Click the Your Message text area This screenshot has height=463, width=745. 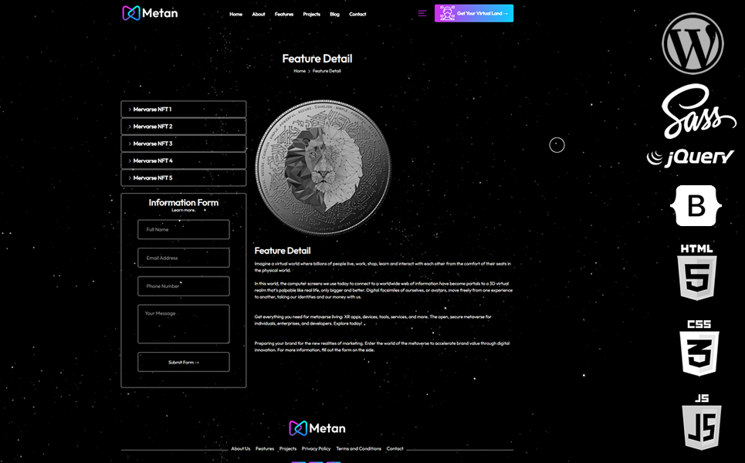184,324
